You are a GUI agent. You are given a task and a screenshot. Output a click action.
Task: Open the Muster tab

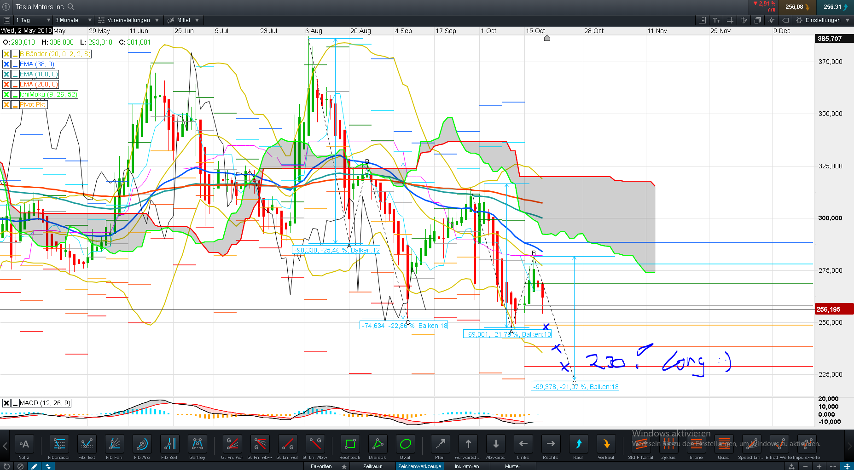(x=512, y=466)
